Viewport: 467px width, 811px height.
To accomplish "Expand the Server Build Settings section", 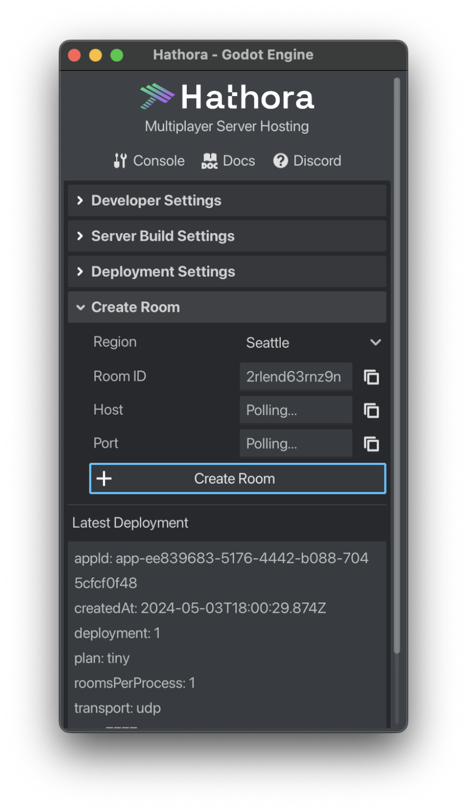I will point(227,236).
